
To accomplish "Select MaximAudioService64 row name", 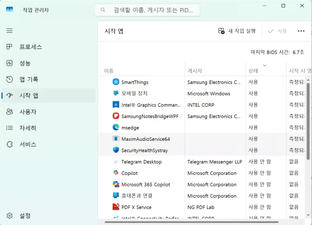I will tap(145, 139).
